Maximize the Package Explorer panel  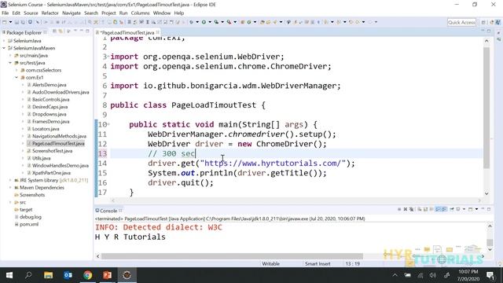87,31
